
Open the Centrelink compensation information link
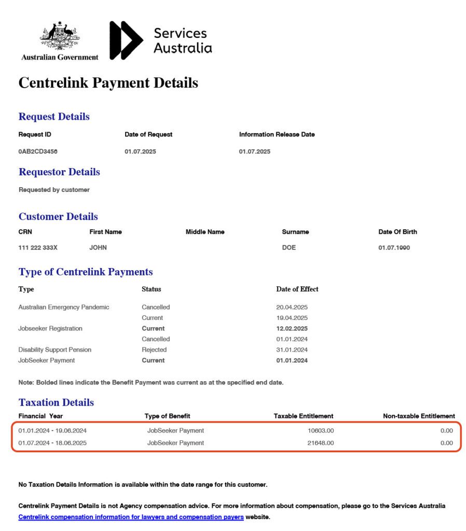131,517
